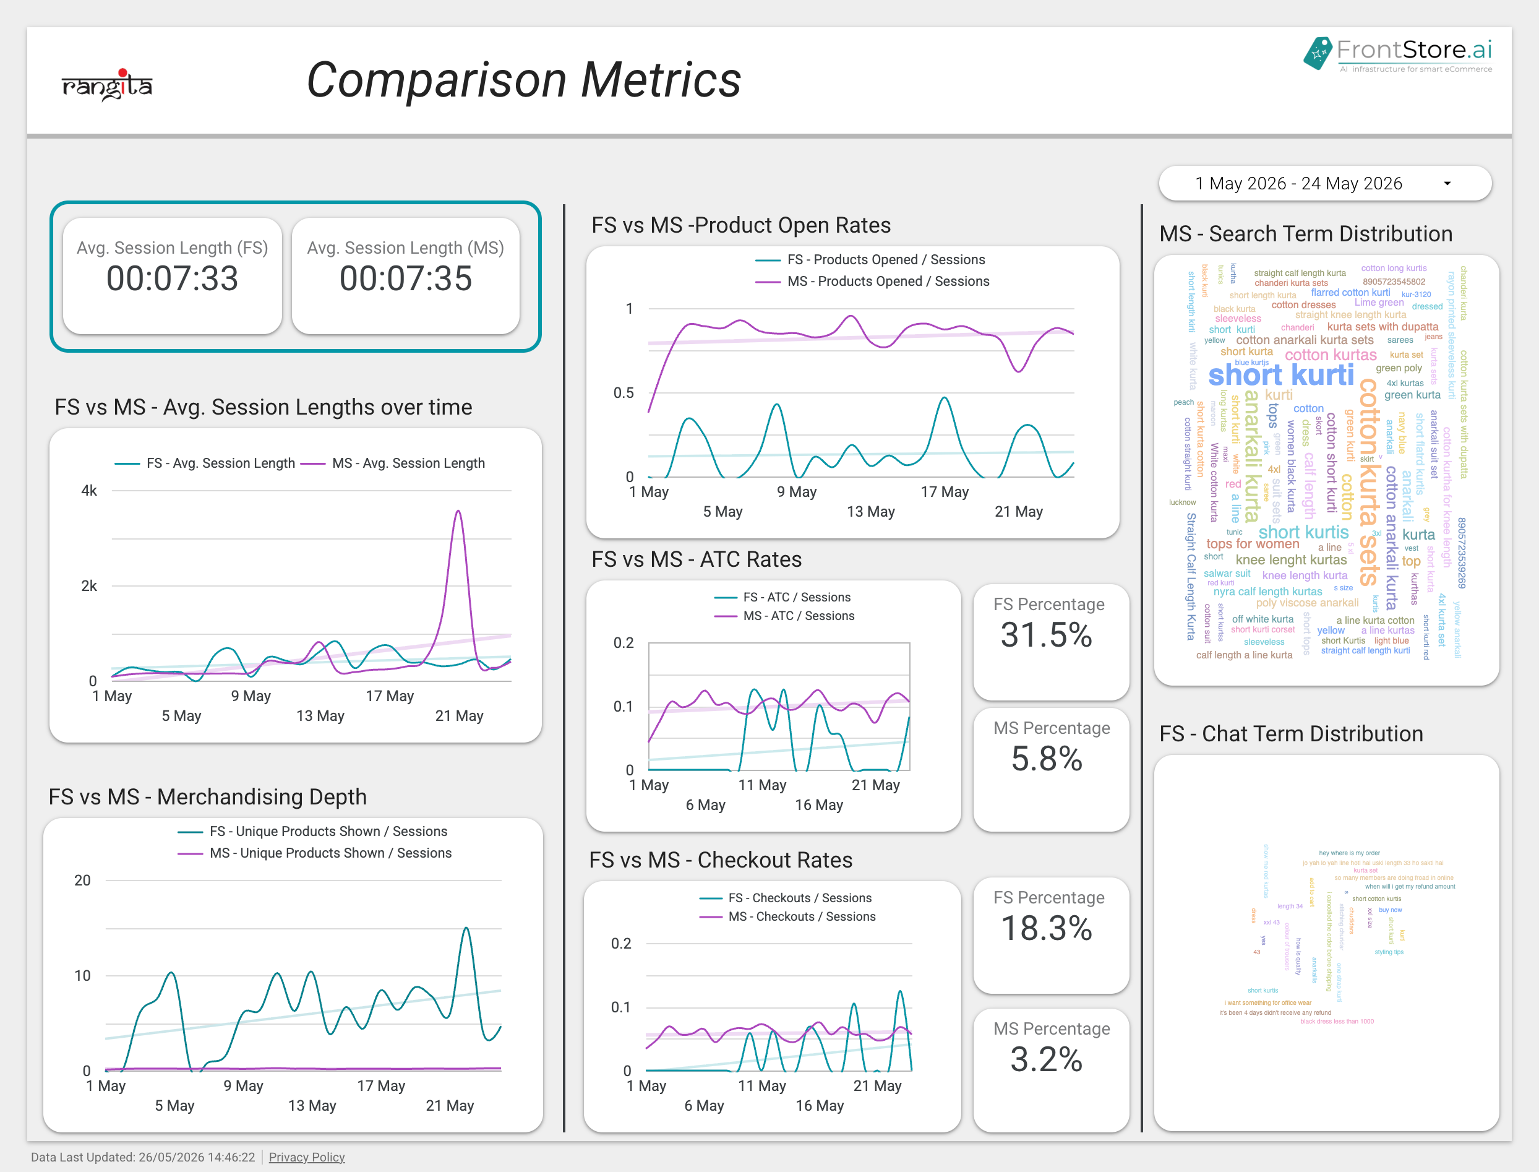Click 'kurta sets with dupatta' term
1539x1172 pixels.
coord(1383,327)
